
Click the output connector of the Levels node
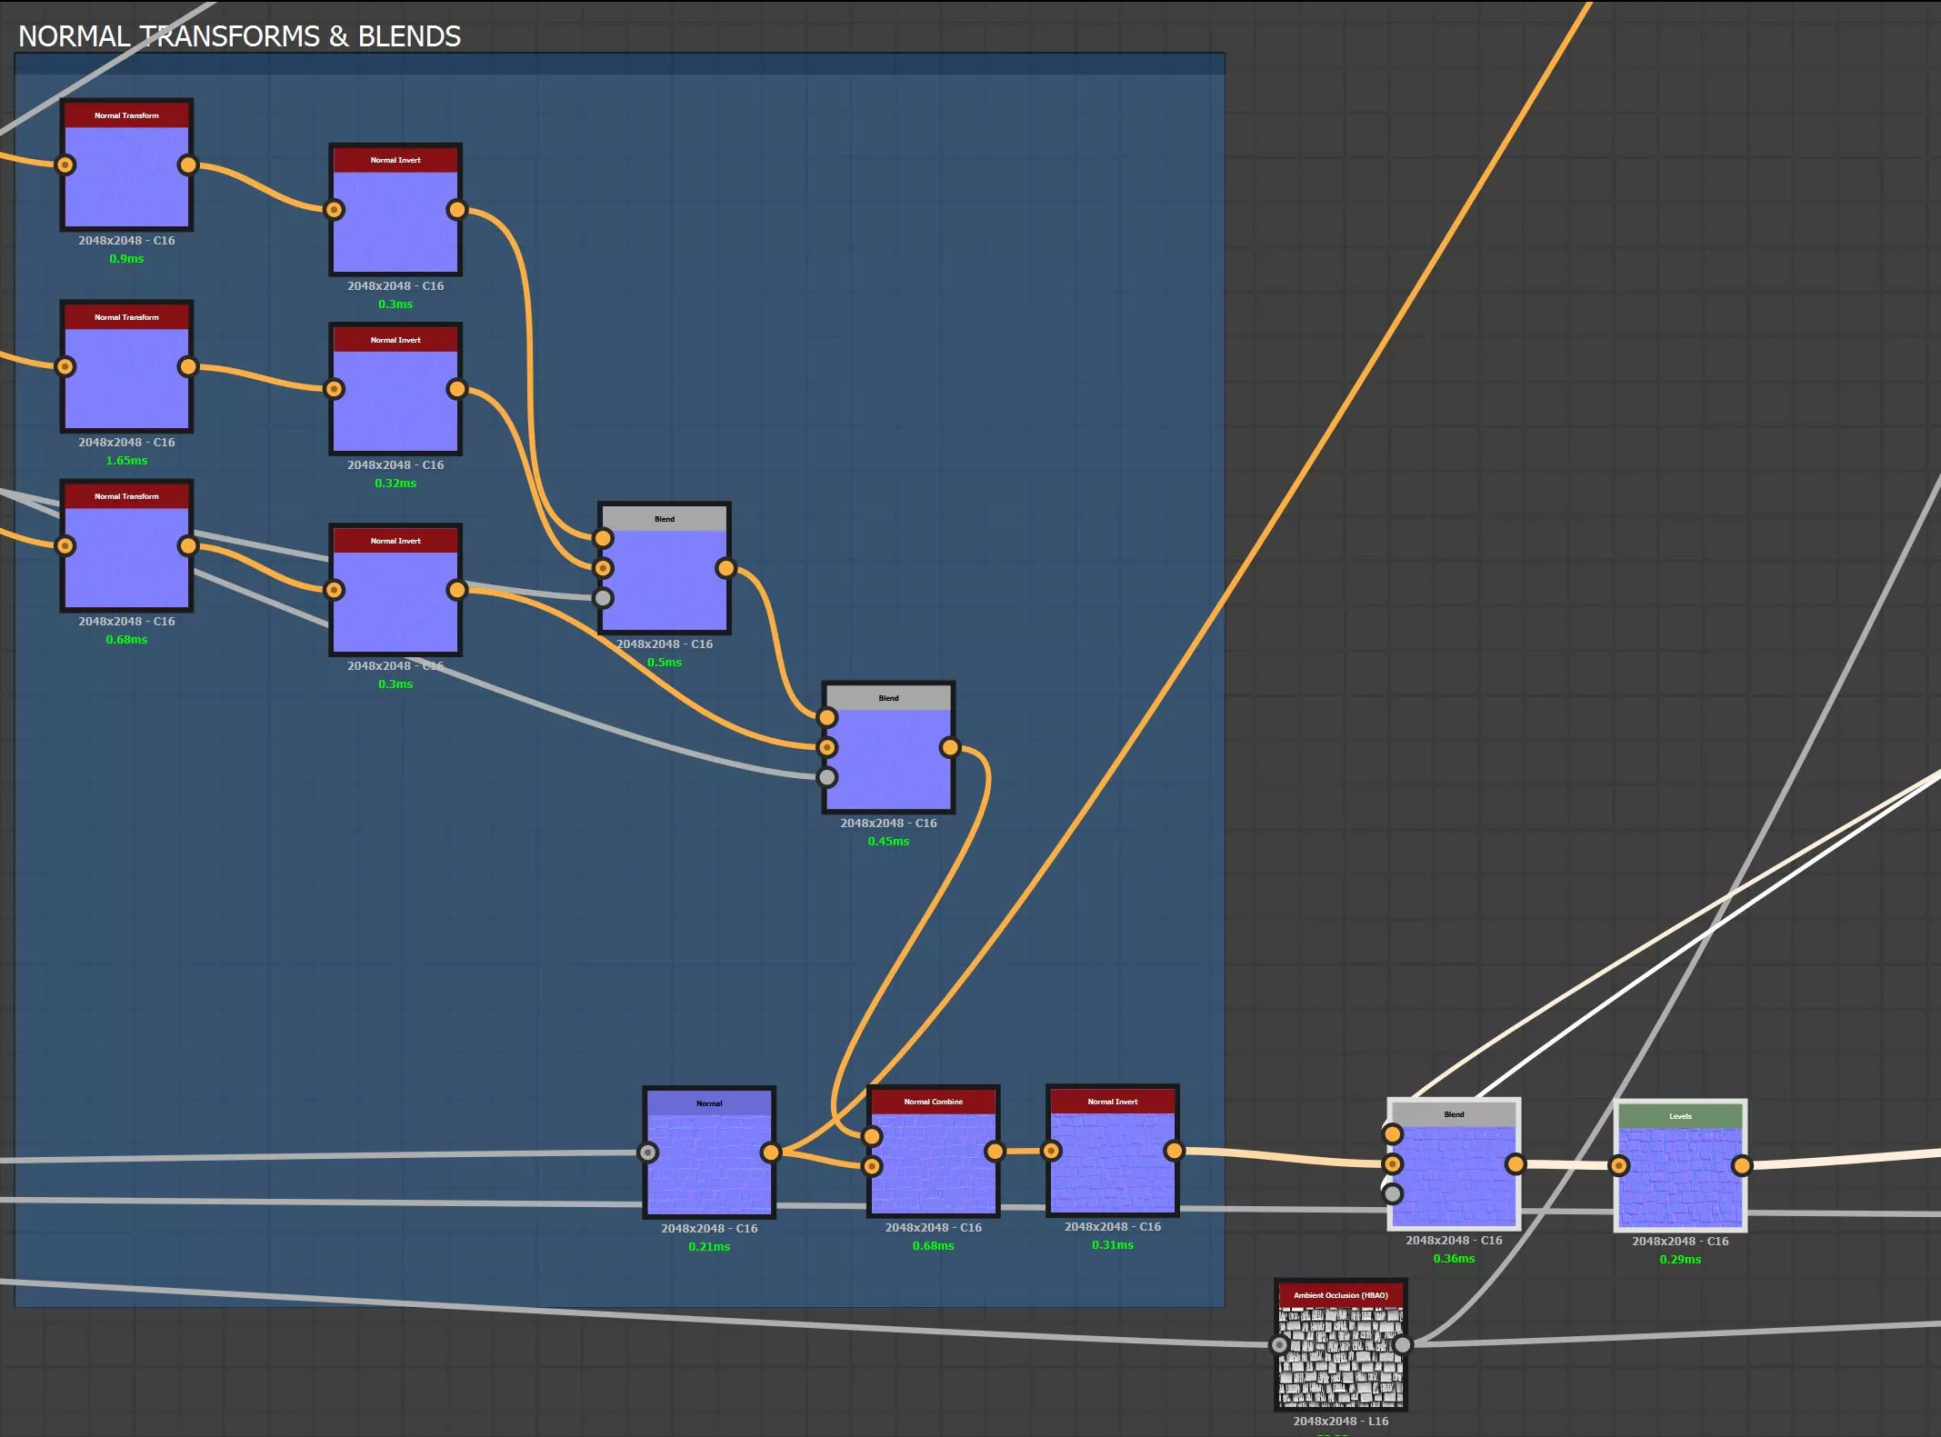(x=1741, y=1165)
